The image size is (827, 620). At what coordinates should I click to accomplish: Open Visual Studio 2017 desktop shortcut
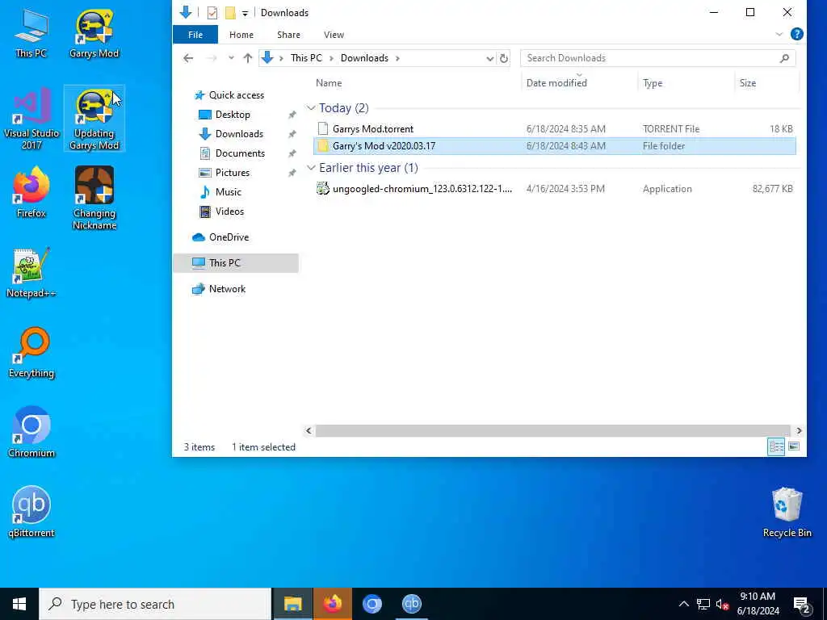click(31, 119)
